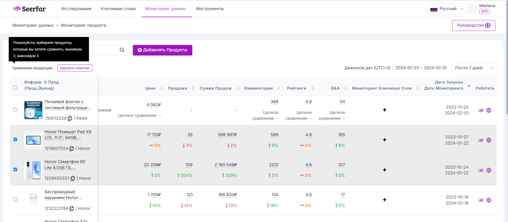
Task: Click the Seerfar logo
Action: click(29, 9)
